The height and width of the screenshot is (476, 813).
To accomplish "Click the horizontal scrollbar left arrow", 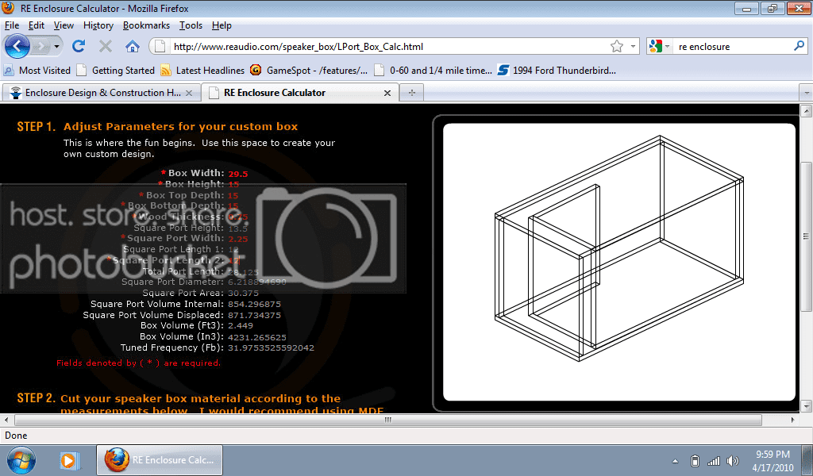I will click(x=6, y=420).
